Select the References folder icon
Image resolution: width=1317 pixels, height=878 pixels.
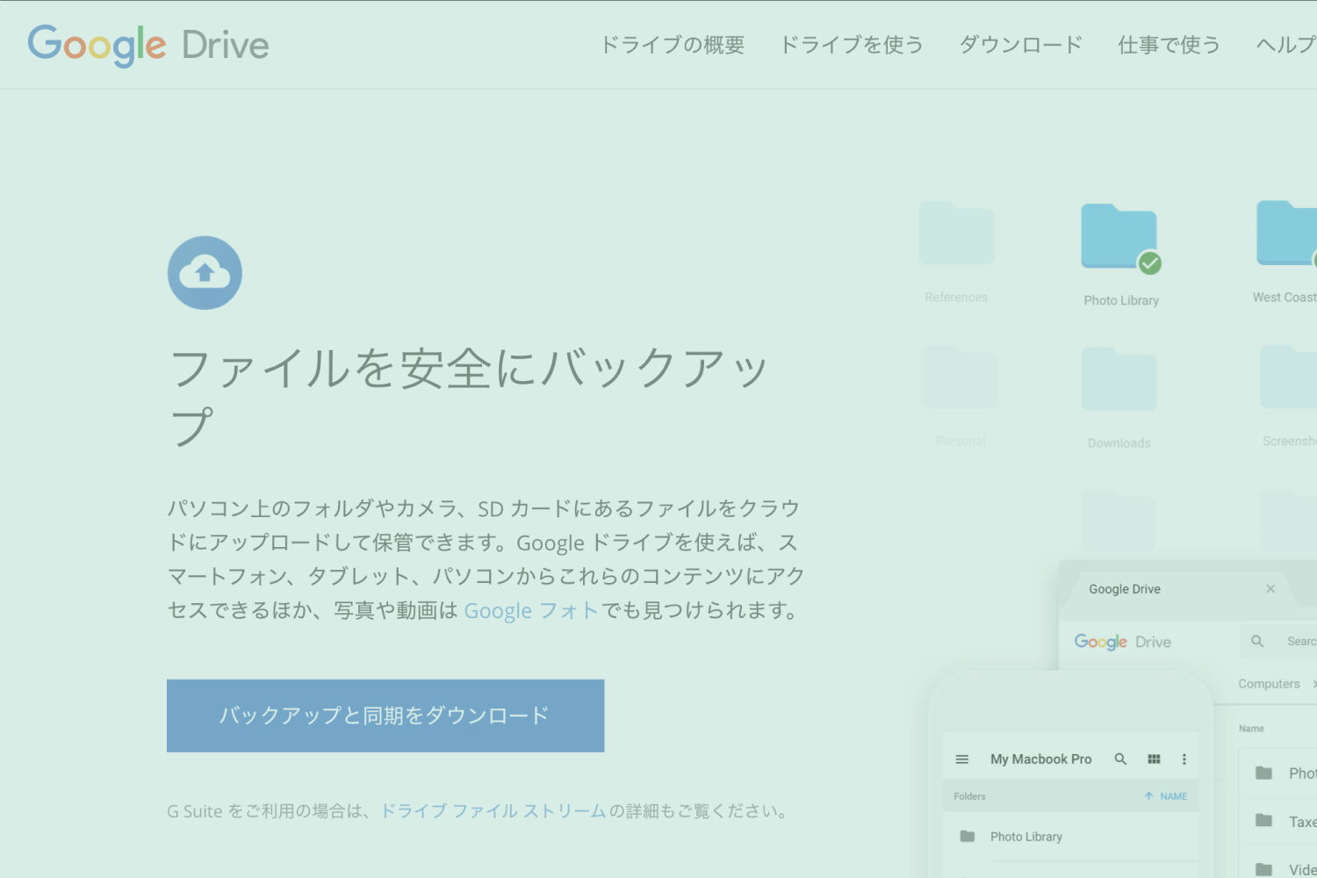(x=955, y=232)
